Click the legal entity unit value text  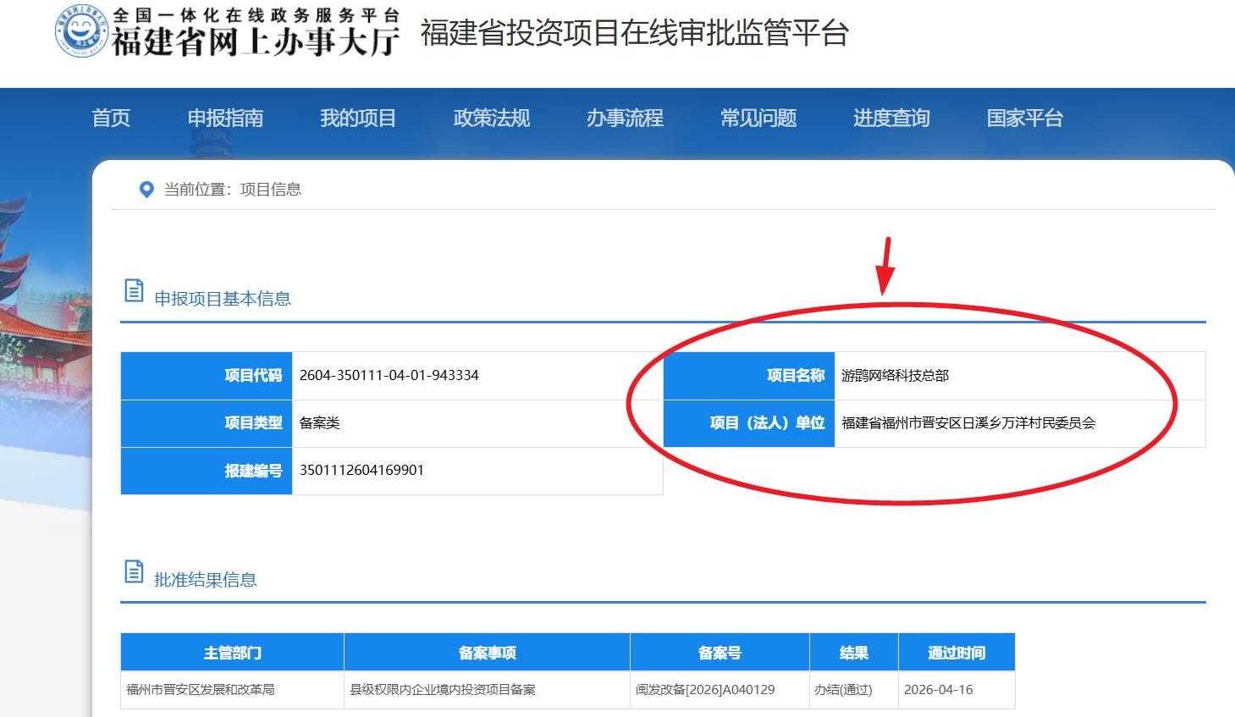(968, 423)
